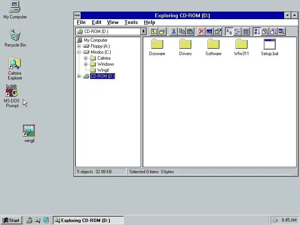This screenshot has width=300, height=225.
Task: Click first quick-launch icon beside Start
Action: tap(29, 220)
